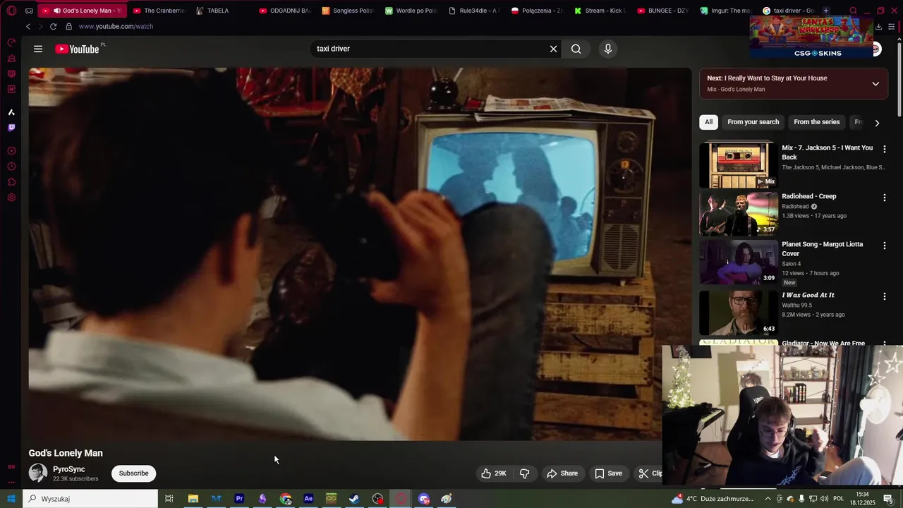Open 'I Was Good At It' video title
Screen dimensions: 903x508
coord(808,295)
